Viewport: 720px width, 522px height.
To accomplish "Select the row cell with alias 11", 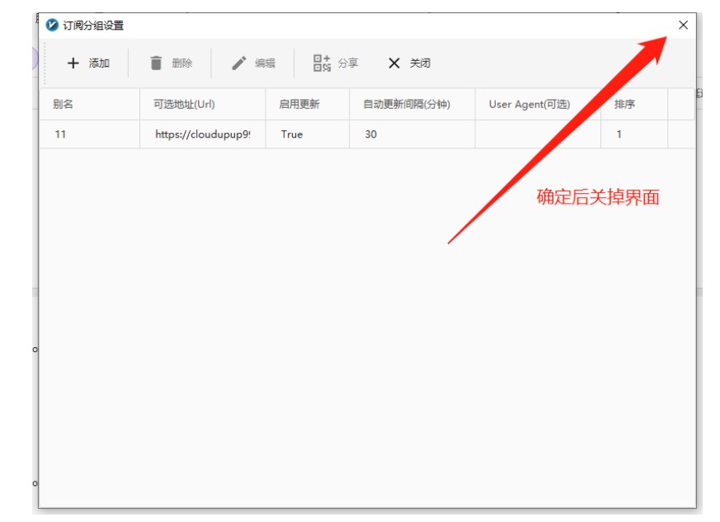I will [90, 134].
